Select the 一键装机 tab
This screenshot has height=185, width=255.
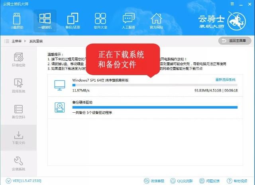(x=45, y=21)
